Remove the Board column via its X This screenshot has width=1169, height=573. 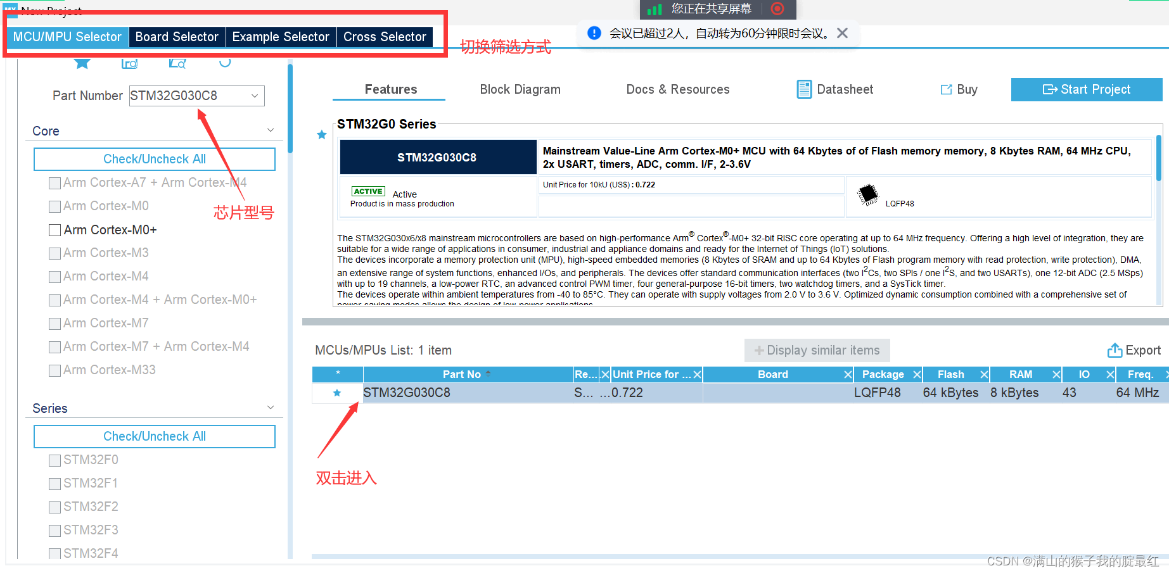848,375
